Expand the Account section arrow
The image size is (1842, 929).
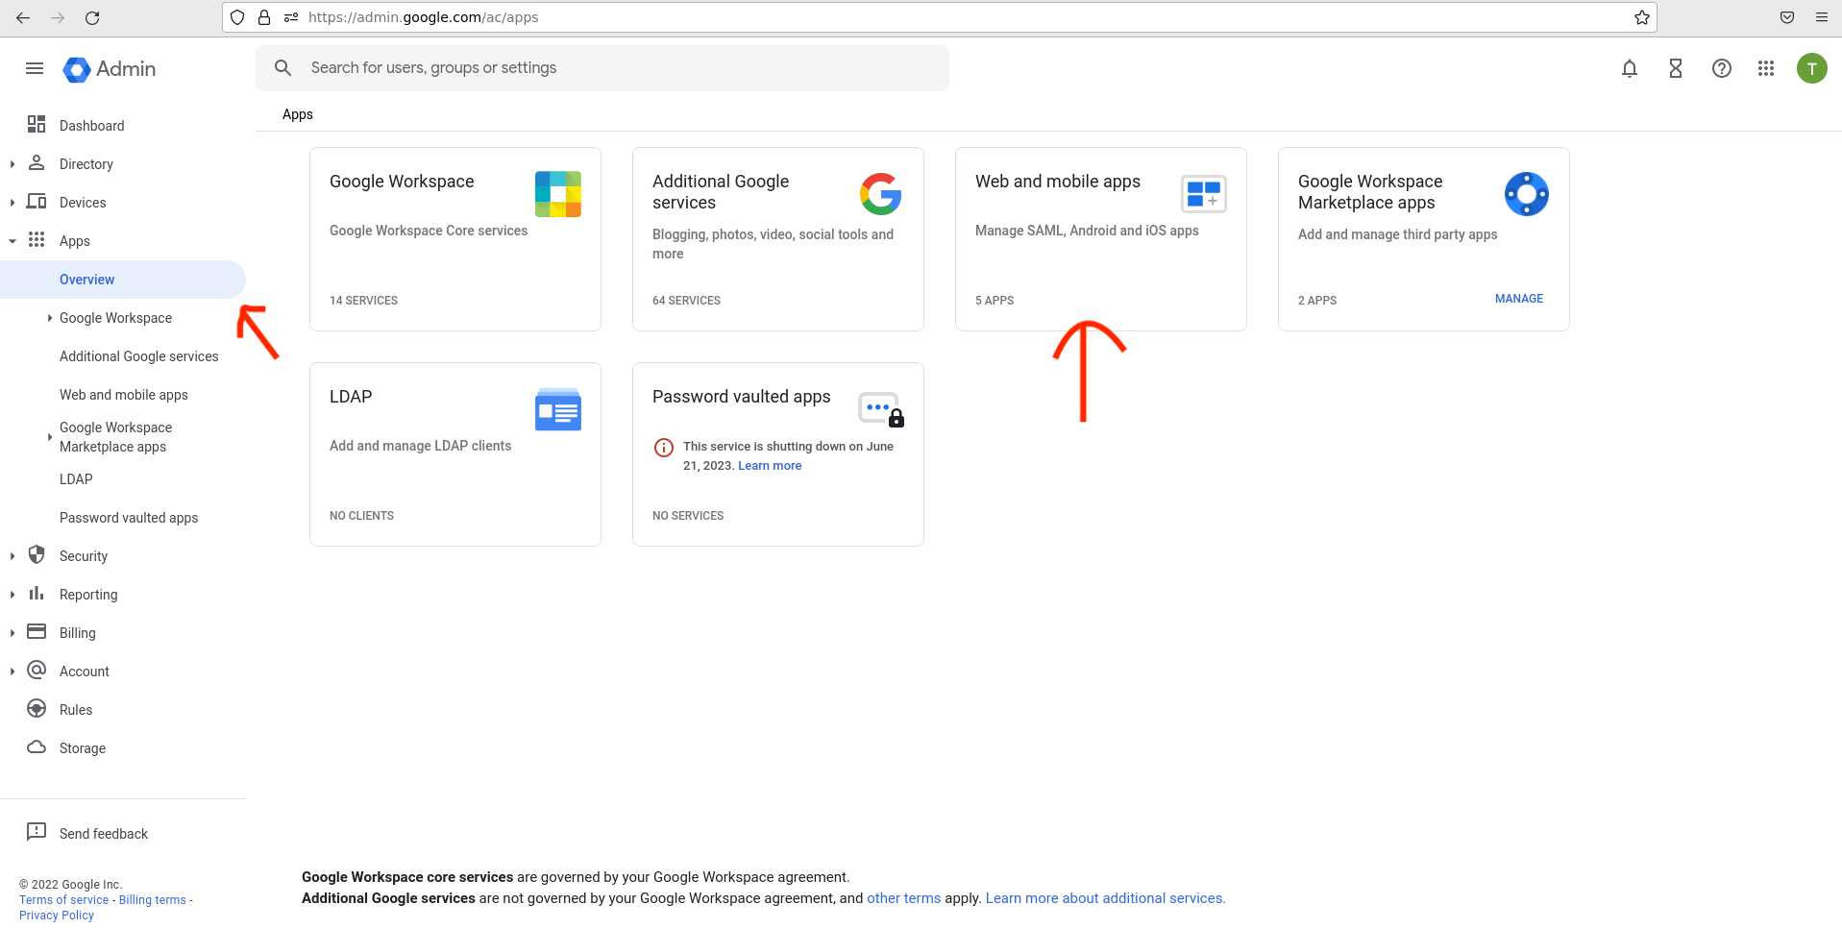coord(12,672)
